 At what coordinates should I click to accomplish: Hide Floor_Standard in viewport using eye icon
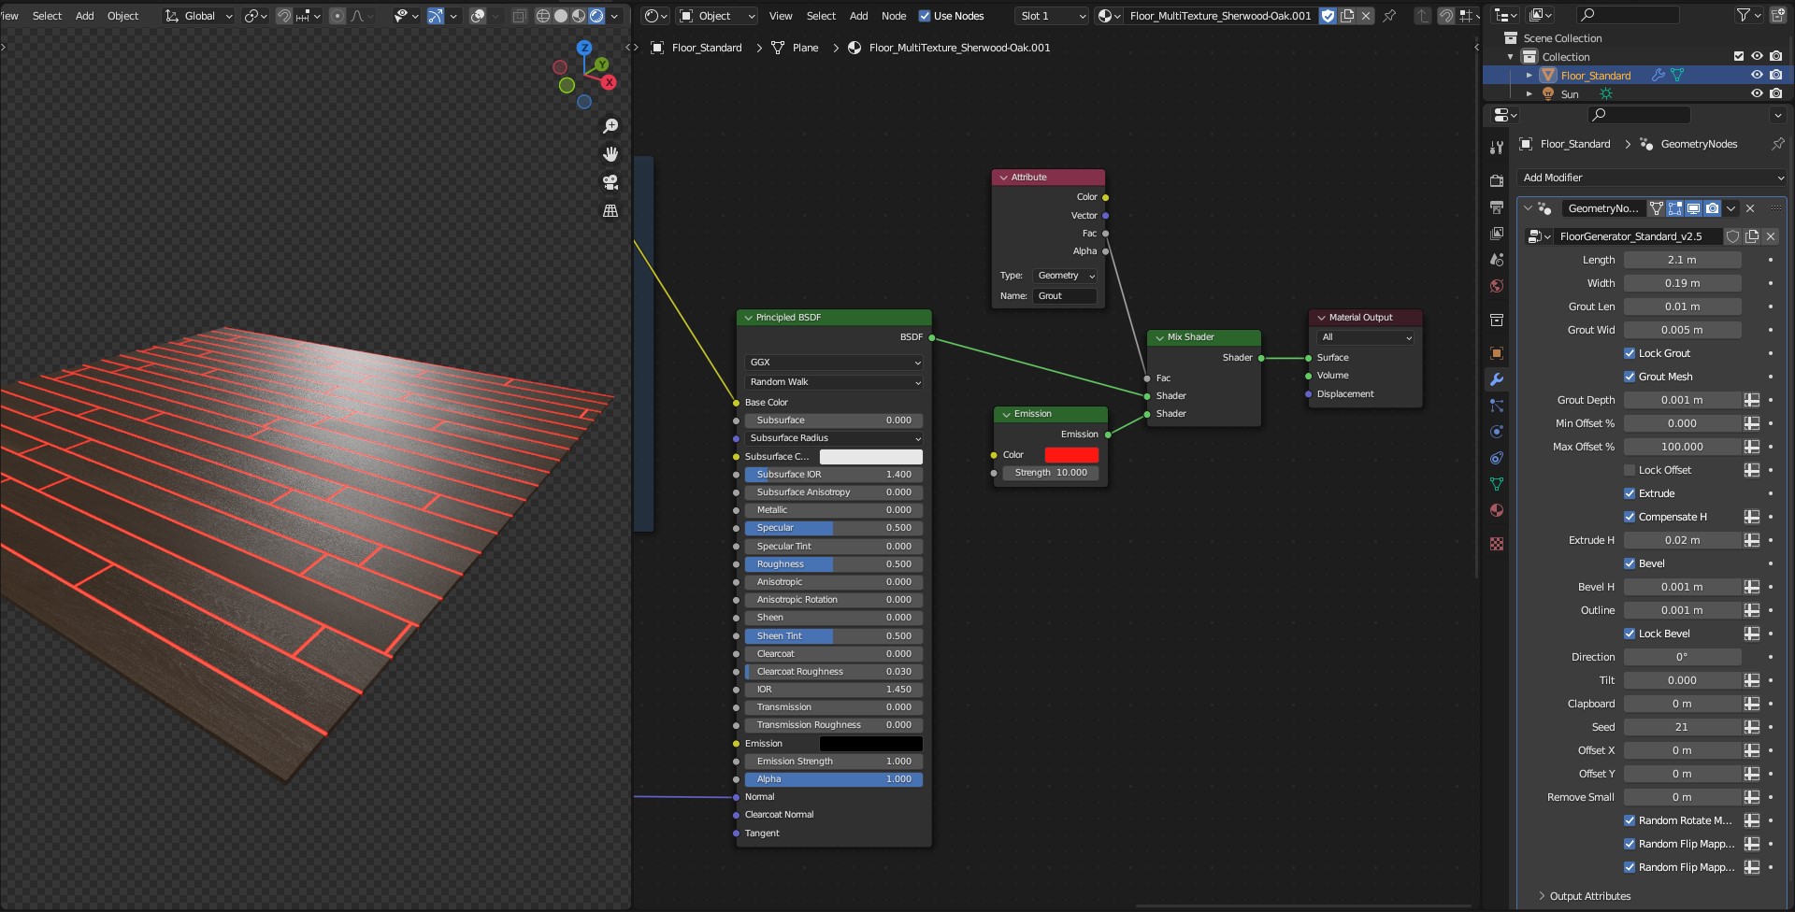1757,75
